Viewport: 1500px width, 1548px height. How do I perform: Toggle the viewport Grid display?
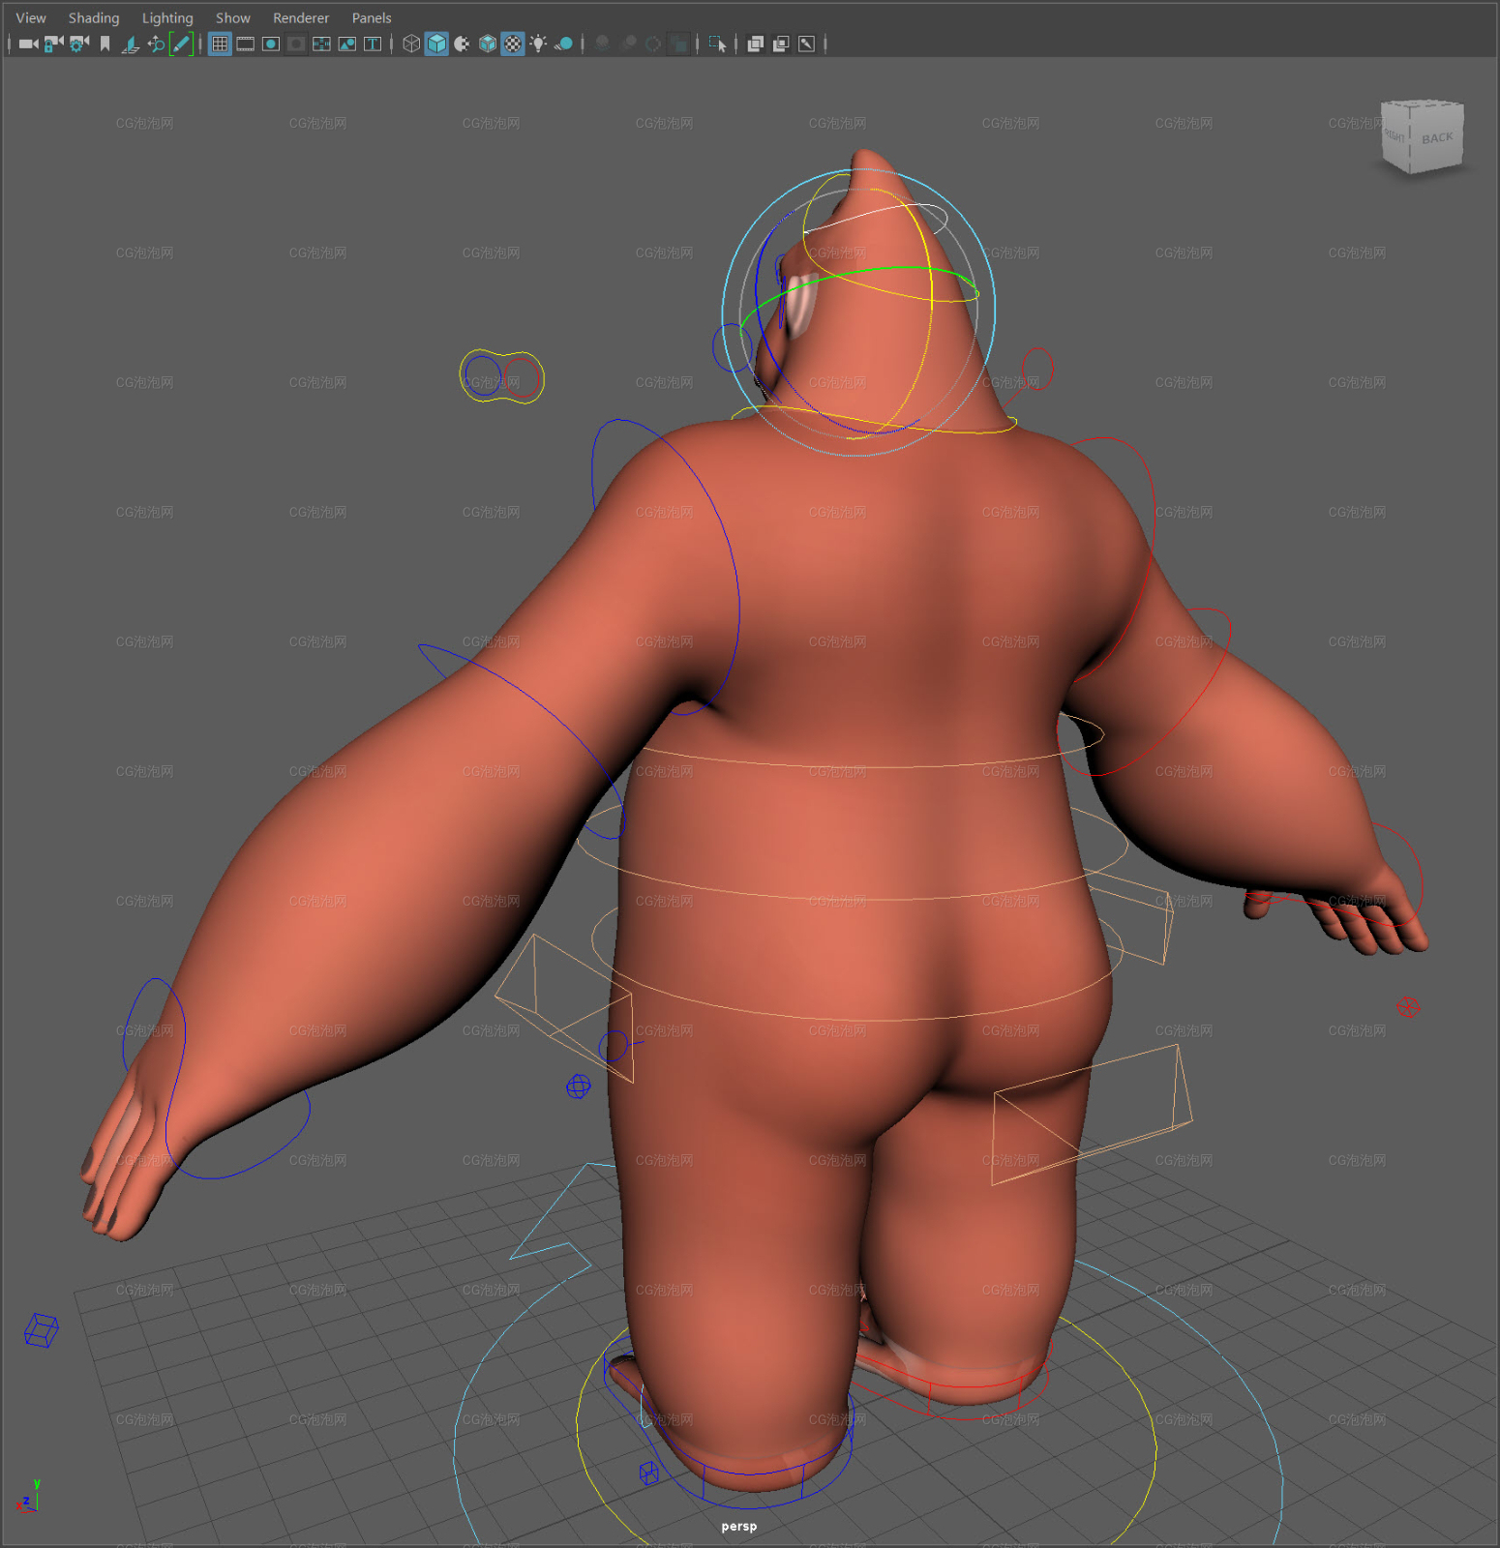click(x=221, y=44)
